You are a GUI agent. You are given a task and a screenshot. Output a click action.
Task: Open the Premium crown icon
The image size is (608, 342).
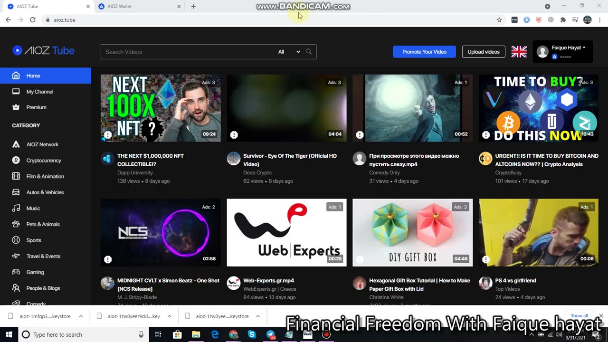[16, 107]
